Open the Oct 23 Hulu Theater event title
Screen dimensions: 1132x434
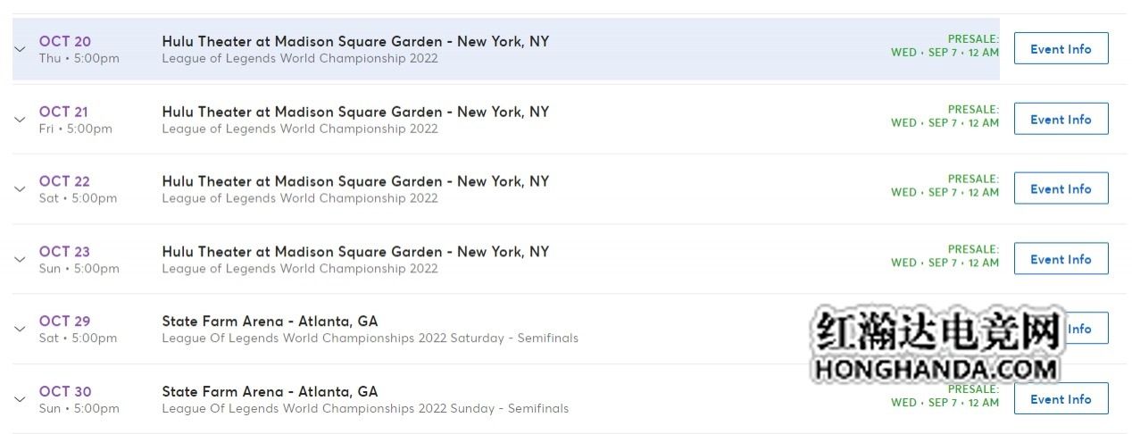[x=355, y=252]
